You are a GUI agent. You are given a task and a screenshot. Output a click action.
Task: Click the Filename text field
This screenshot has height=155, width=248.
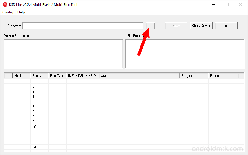coord(83,26)
